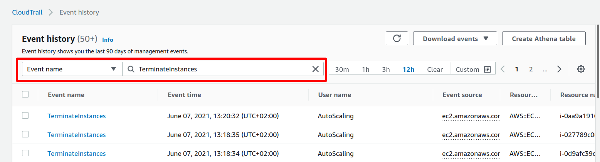Click the Event source column header
The image size is (600, 162).
point(462,95)
